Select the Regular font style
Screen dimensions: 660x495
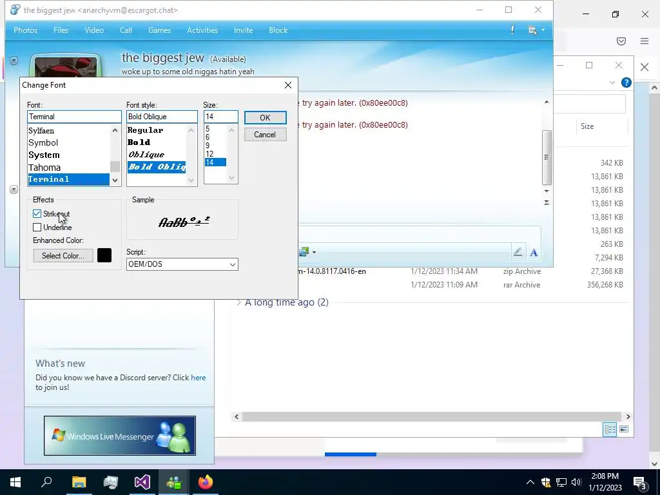pyautogui.click(x=145, y=130)
